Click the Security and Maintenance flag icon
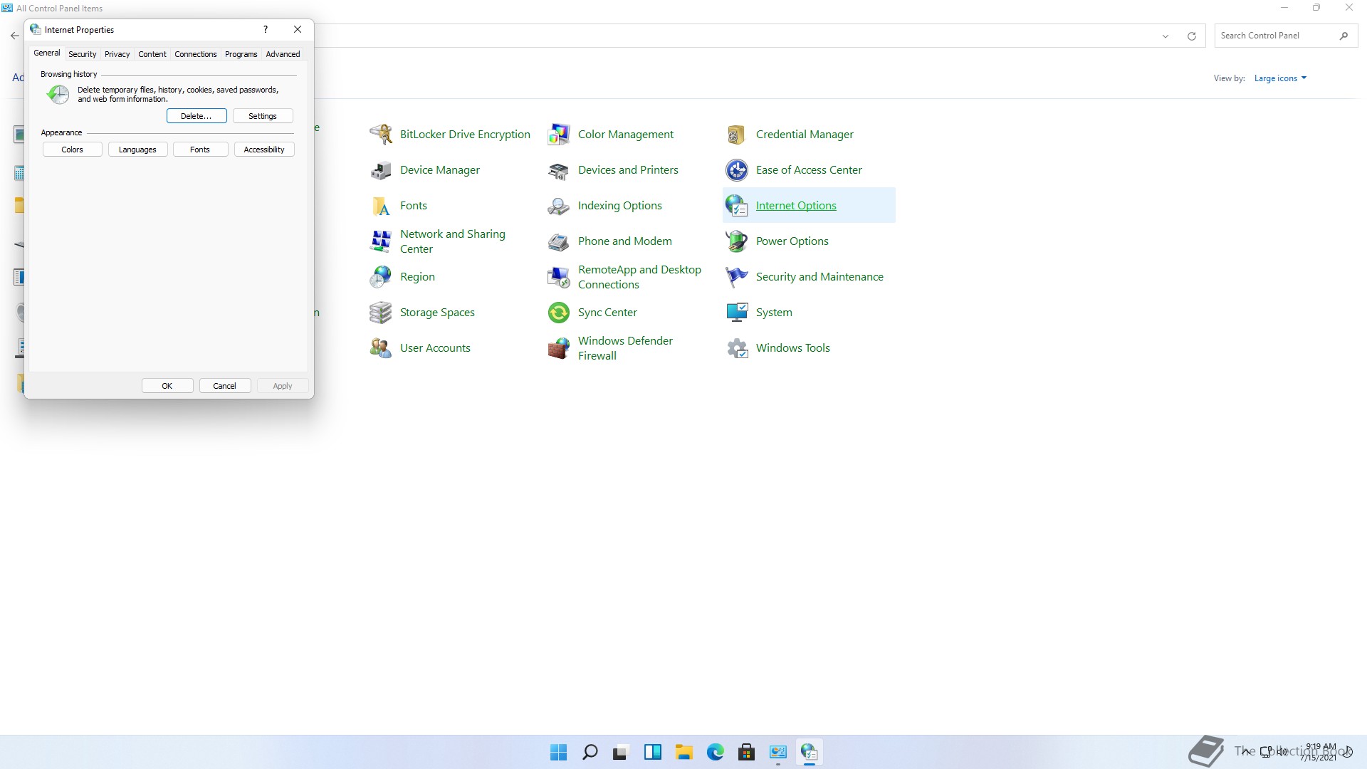The image size is (1367, 769). point(737,276)
